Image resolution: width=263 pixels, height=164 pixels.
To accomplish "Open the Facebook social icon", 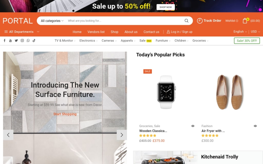I will coord(5,40).
